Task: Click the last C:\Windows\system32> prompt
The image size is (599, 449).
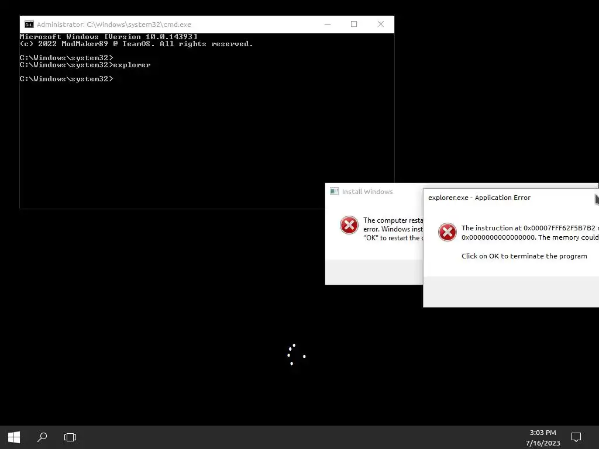Action: point(67,79)
